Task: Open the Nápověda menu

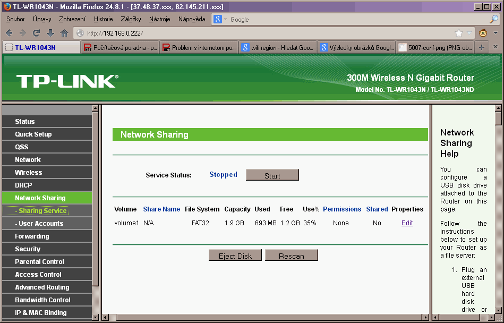Action: point(192,19)
